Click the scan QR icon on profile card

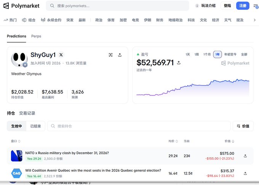point(111,55)
